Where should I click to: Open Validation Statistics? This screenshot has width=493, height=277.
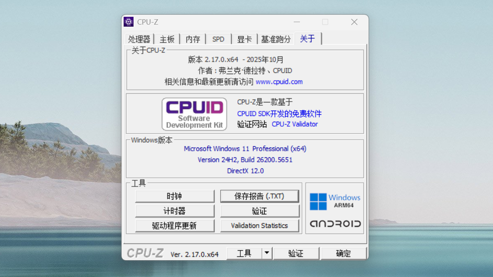[259, 226]
